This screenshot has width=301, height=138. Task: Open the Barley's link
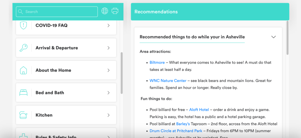click(x=183, y=124)
